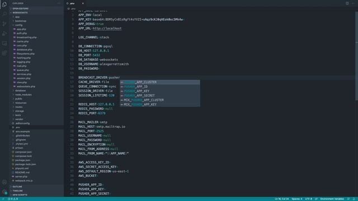Expand the Outline section
This screenshot has height=201, width=358.
[36, 186]
